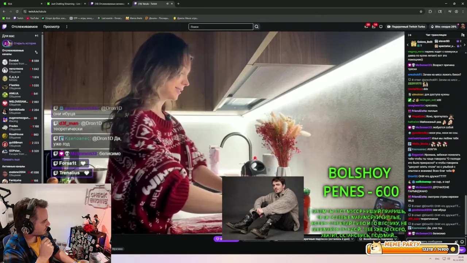Open the KarmikKoala channel in the sidebar

pos(22,111)
